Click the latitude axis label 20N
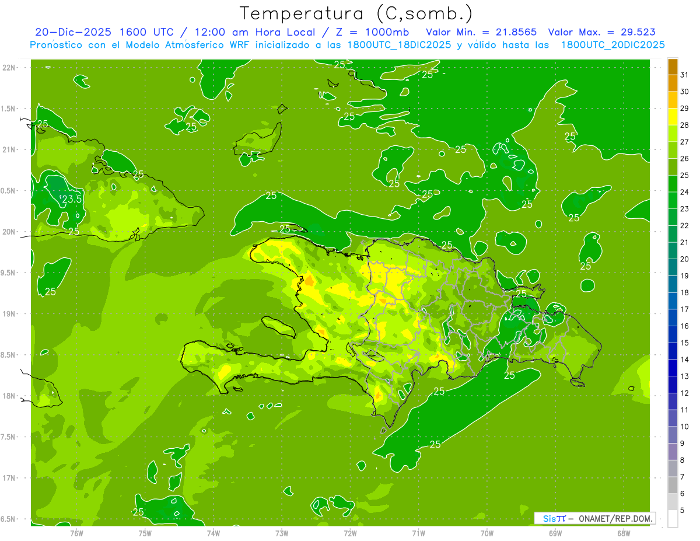 (9, 232)
